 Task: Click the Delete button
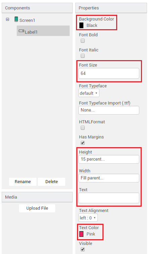tap(52, 181)
